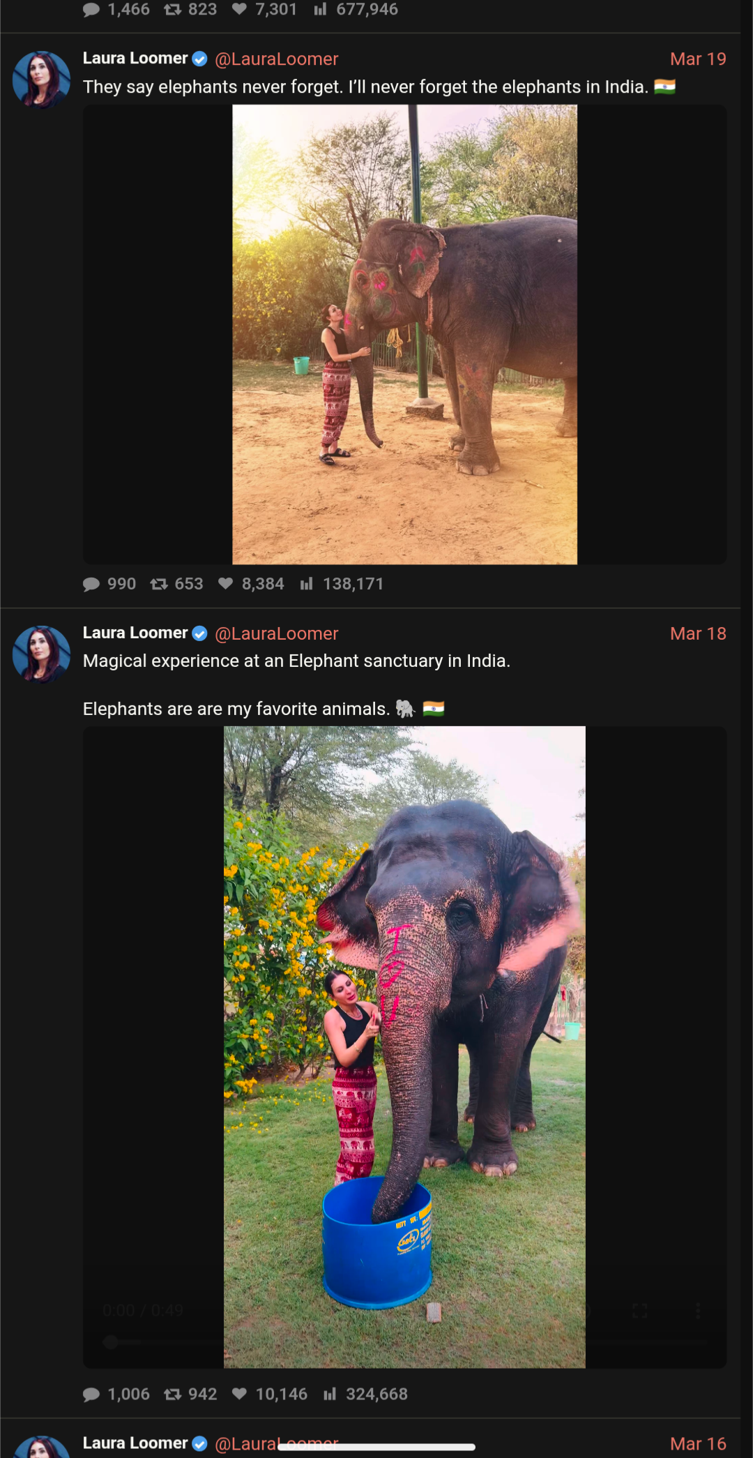Click the video seek slider handle
This screenshot has width=753, height=1458.
pos(110,1341)
